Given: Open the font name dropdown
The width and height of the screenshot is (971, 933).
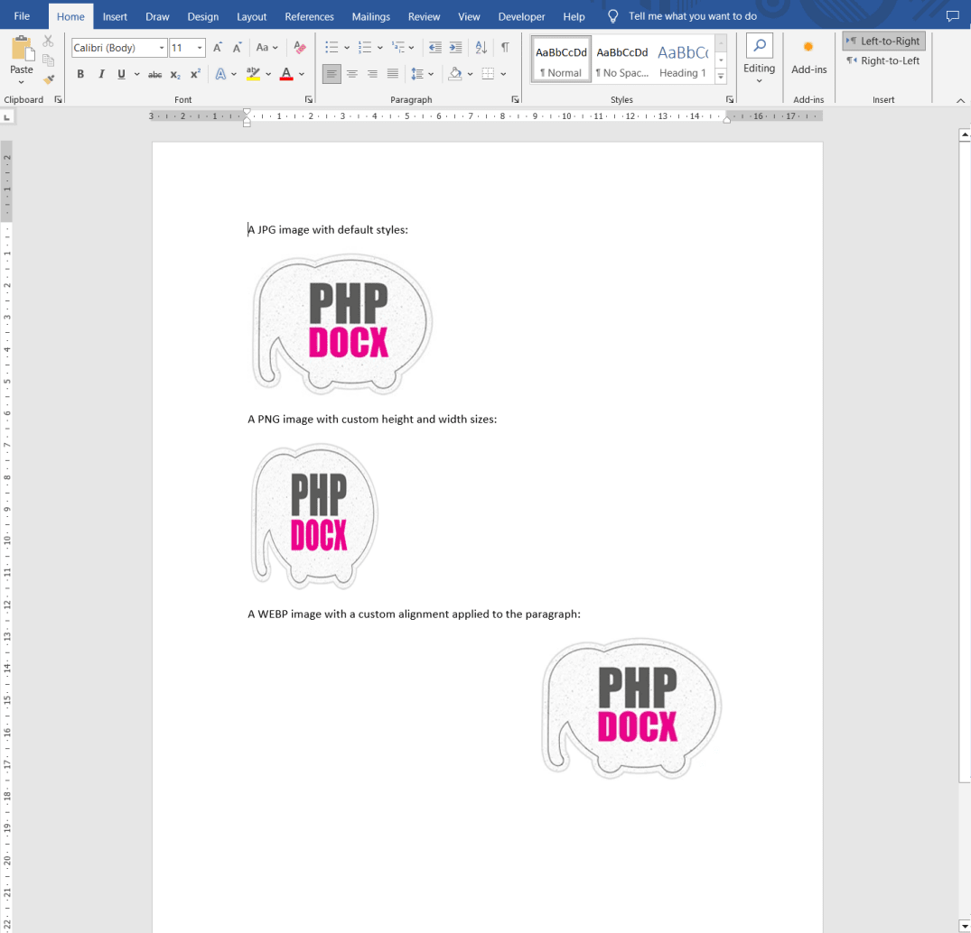Looking at the screenshot, I should (x=162, y=48).
